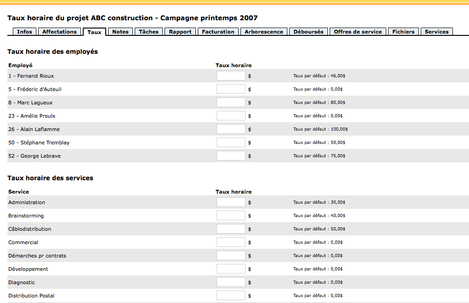Click the Administration service rate field

[231, 202]
